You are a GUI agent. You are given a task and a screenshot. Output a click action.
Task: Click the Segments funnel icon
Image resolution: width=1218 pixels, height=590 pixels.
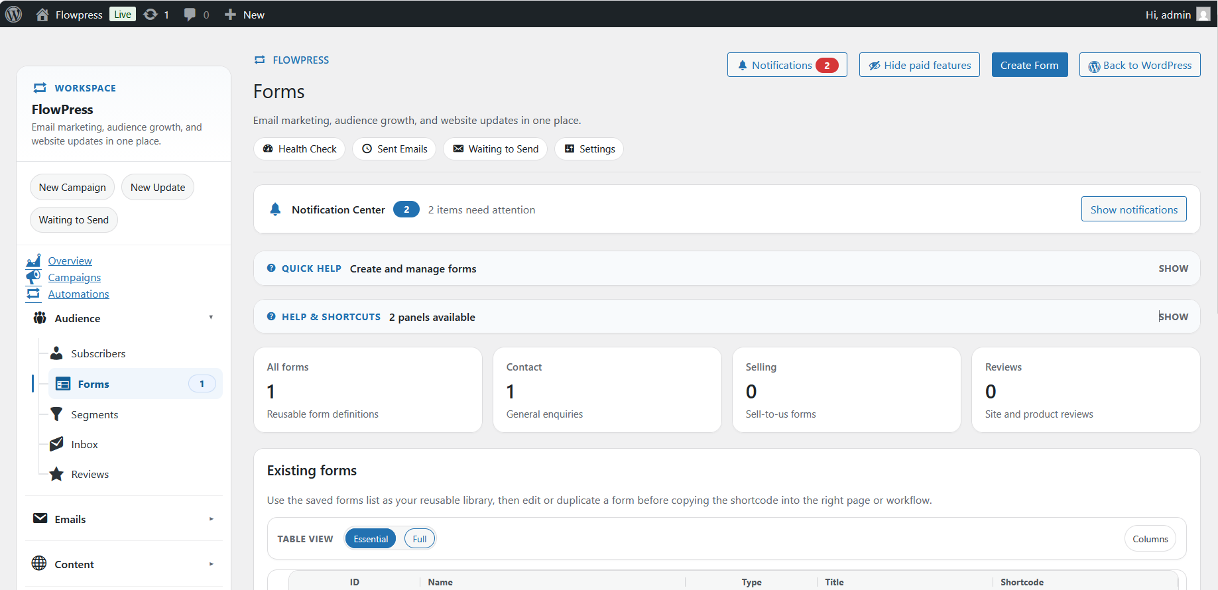(57, 414)
